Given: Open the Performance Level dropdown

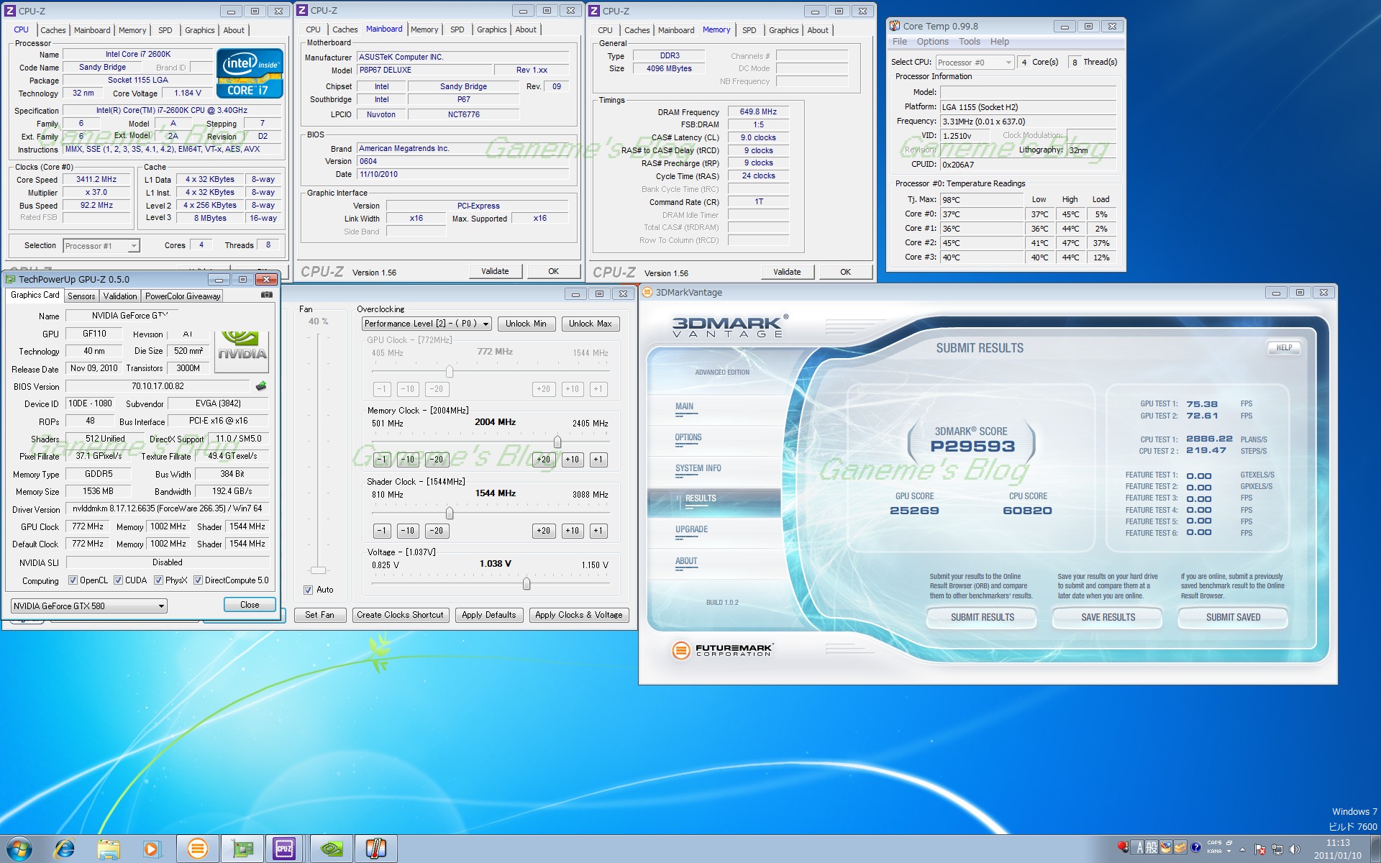Looking at the screenshot, I should pos(427,324).
